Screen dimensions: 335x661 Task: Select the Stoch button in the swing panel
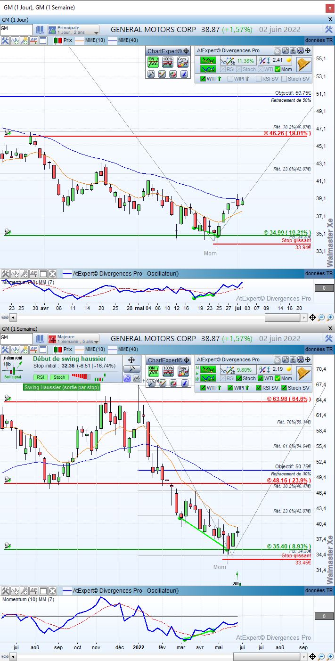click(59, 377)
